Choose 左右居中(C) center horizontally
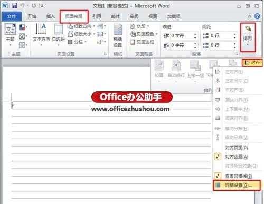264x204 pixels. [237, 81]
